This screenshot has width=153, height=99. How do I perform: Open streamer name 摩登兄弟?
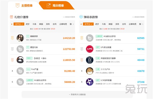pyautogui.click(x=34, y=47)
